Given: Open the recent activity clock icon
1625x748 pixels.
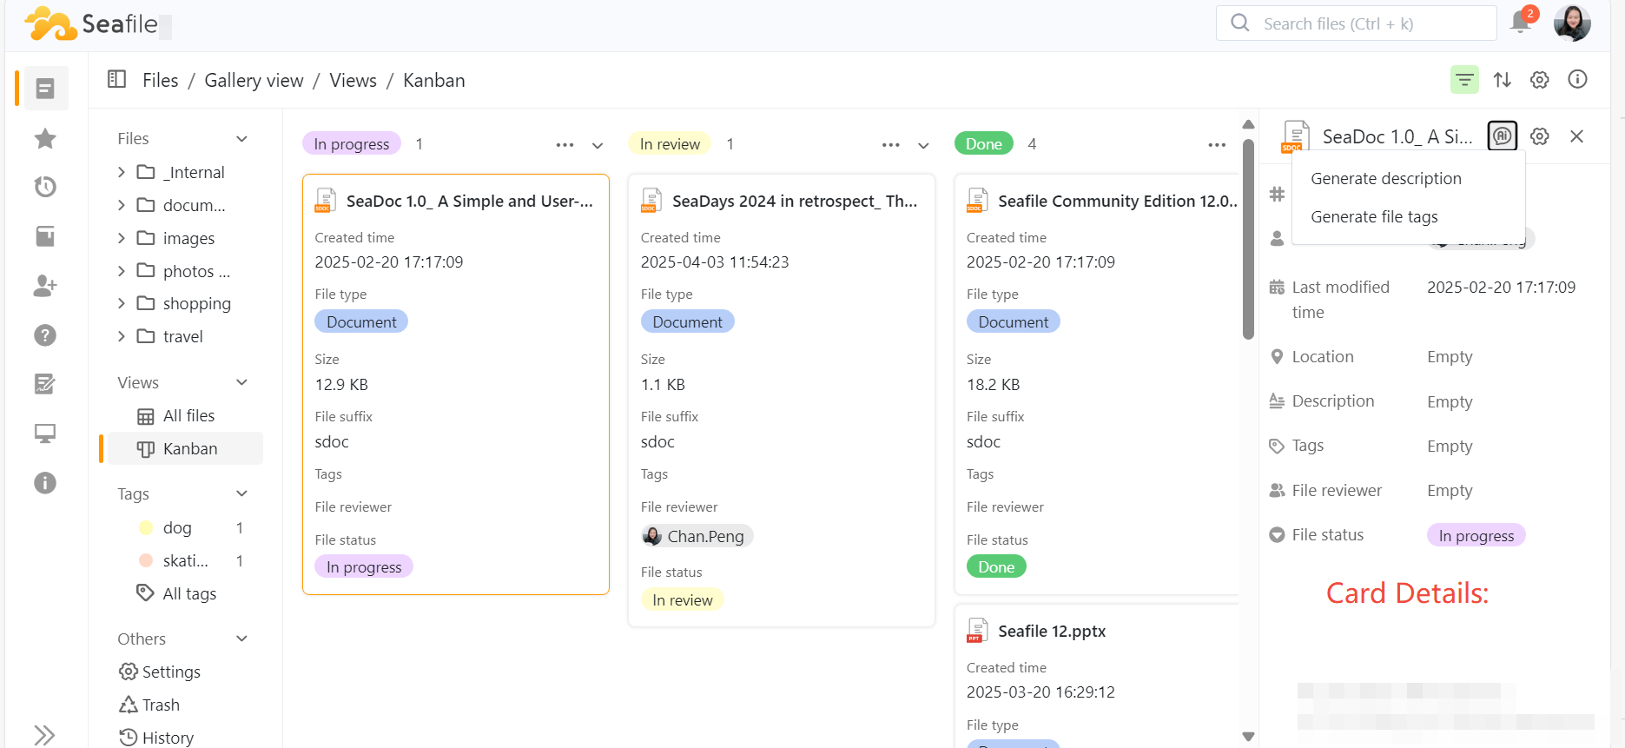Looking at the screenshot, I should [45, 187].
